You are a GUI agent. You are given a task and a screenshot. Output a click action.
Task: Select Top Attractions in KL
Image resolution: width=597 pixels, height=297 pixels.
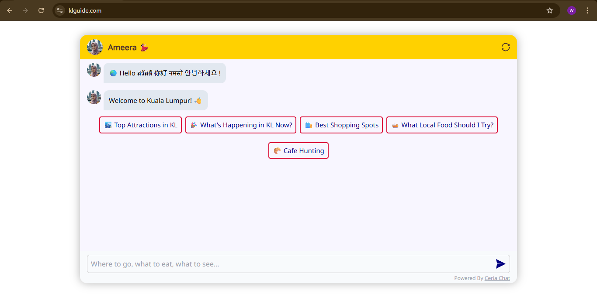[140, 125]
